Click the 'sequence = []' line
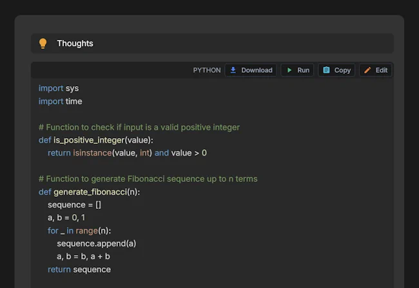This screenshot has height=288, width=419. point(75,205)
